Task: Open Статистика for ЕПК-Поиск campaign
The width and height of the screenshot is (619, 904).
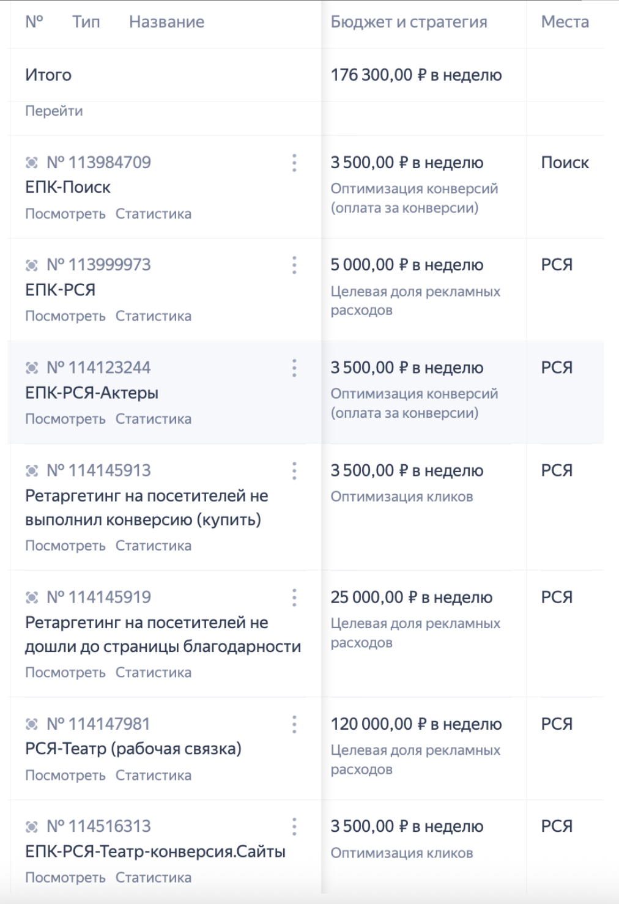Action: point(154,214)
